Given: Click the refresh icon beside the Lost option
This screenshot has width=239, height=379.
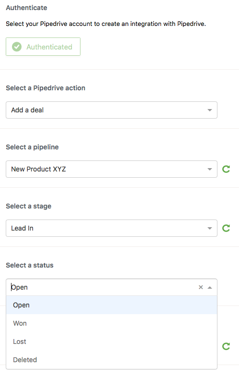Looking at the screenshot, I should click(x=226, y=346).
